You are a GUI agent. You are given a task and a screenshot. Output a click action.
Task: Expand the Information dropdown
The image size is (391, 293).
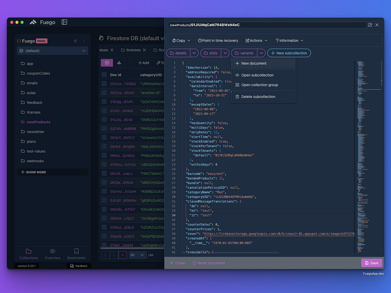click(x=289, y=41)
